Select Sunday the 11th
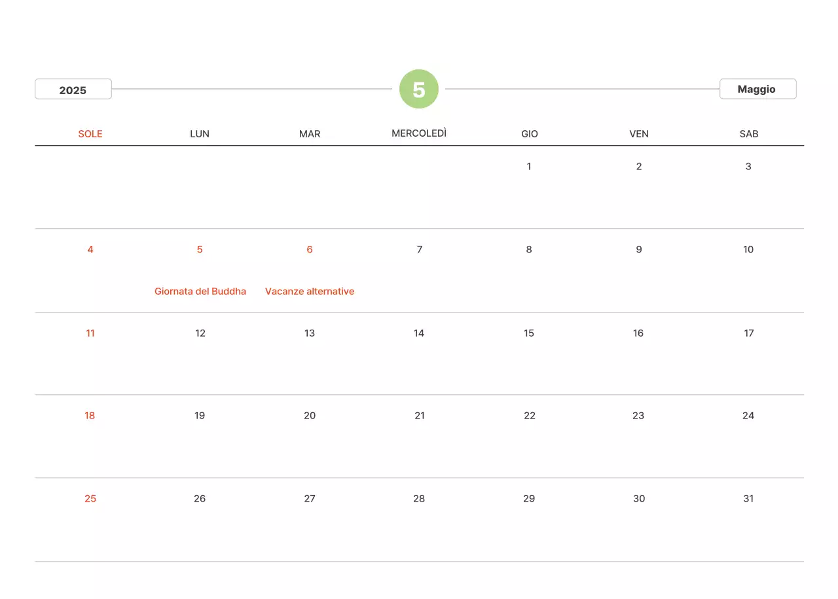Viewport: 838px width, 599px height. [90, 333]
